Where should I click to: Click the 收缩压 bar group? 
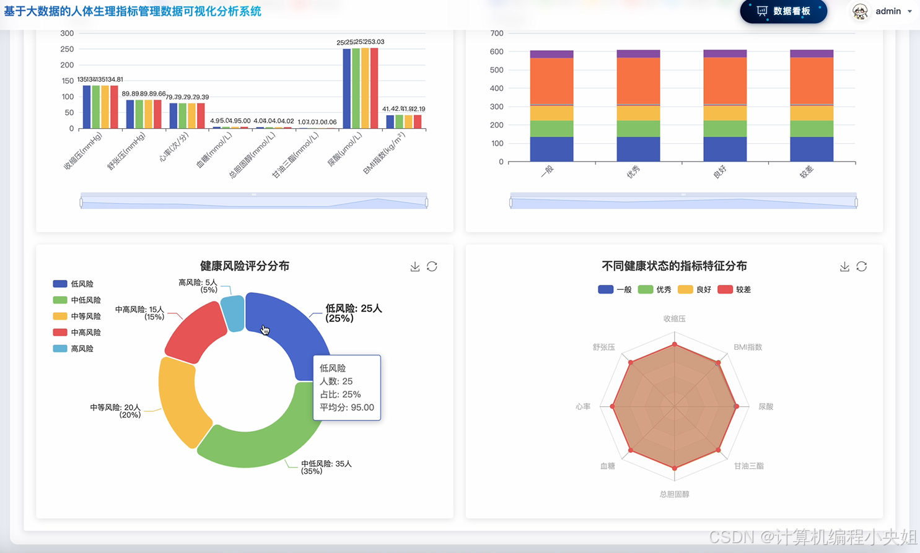click(x=100, y=107)
